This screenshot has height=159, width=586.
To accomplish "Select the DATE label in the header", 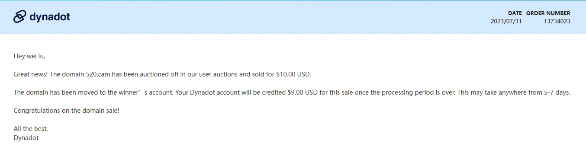I will click(515, 13).
